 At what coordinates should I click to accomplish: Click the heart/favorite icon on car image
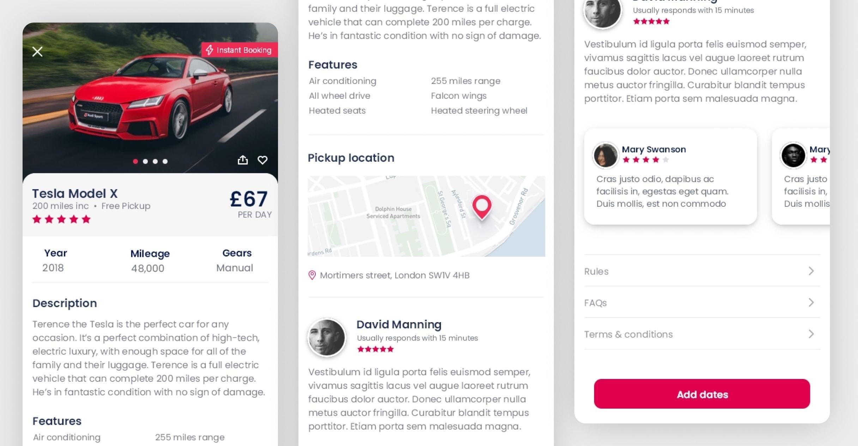pyautogui.click(x=262, y=159)
